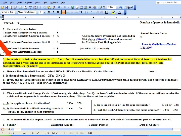181x136 pixels.
Task: Toggle OVR overtype mode in status bar
Action: [x=82, y=133]
